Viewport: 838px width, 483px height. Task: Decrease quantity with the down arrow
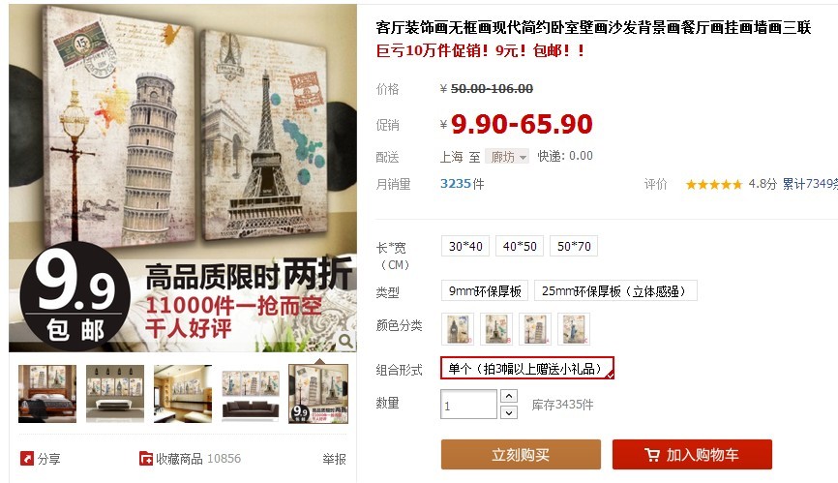pyautogui.click(x=509, y=412)
